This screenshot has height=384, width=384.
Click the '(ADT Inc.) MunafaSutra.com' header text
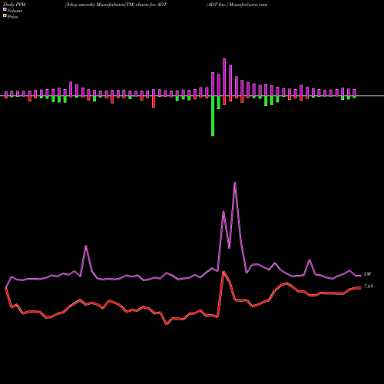pos(237,5)
